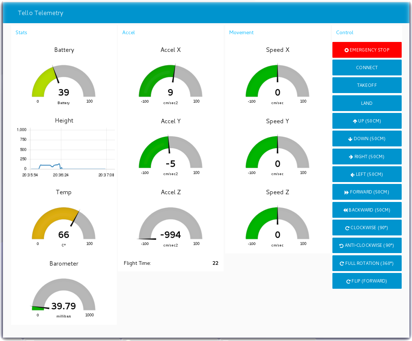412x341 pixels.
Task: Click the rotate icon on CLOCKWISE (90°)
Action: point(347,228)
